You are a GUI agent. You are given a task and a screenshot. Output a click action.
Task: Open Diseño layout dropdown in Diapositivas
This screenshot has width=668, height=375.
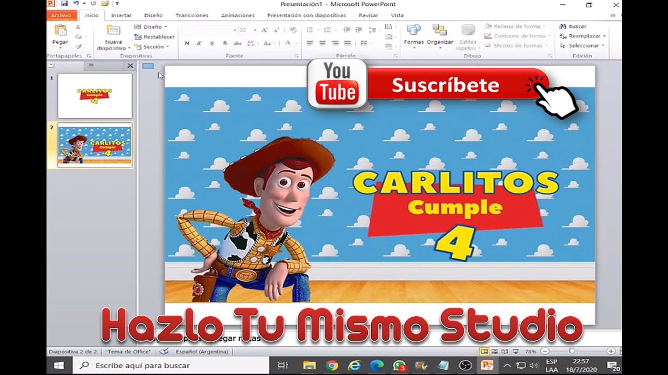click(x=151, y=27)
